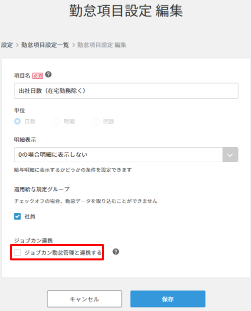Image resolution: width=251 pixels, height=311 pixels.
Task: Click the キャンセル button
Action: point(84,299)
